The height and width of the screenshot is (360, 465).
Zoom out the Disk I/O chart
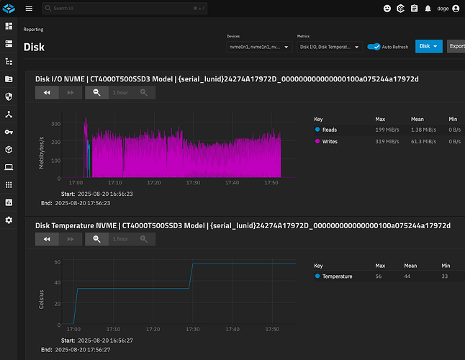(96, 93)
